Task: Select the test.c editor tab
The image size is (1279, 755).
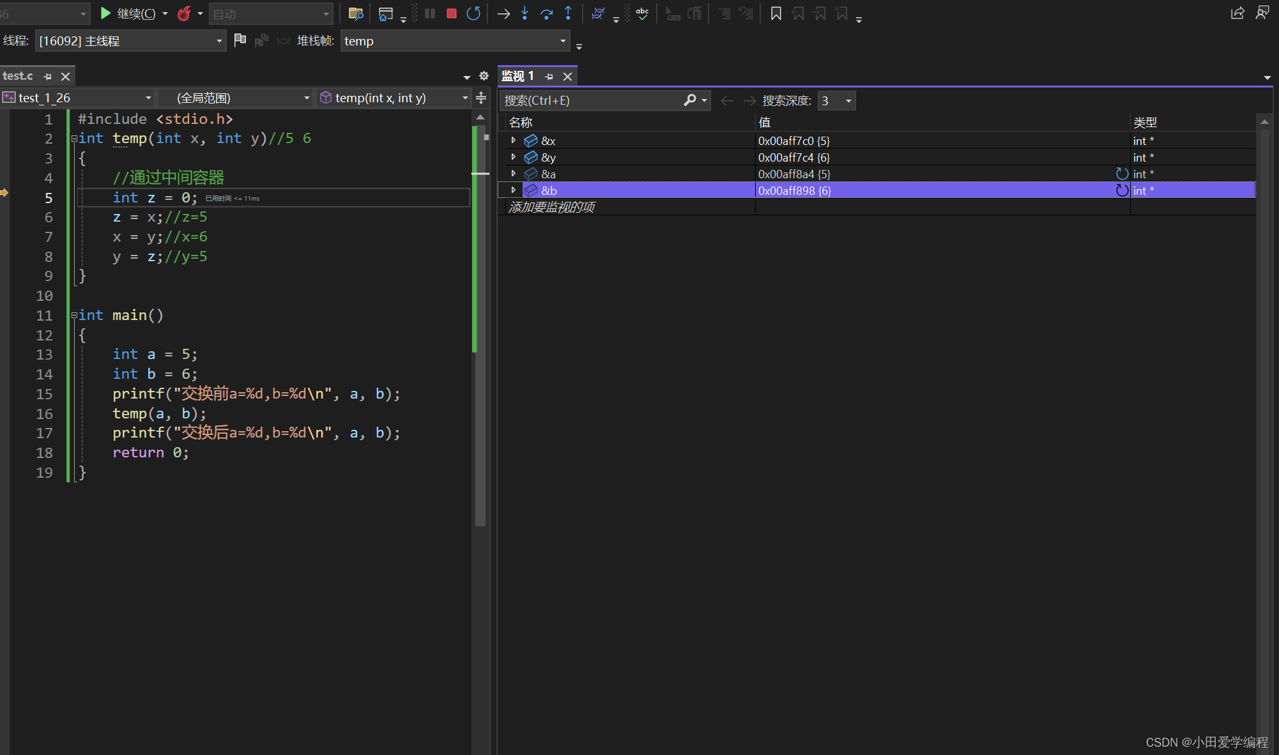Action: 18,76
